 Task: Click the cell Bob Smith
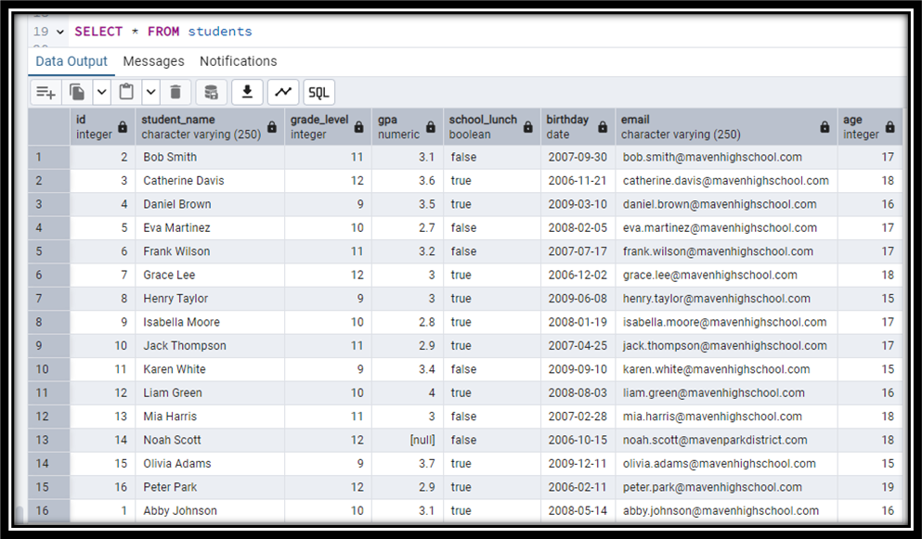click(x=210, y=157)
